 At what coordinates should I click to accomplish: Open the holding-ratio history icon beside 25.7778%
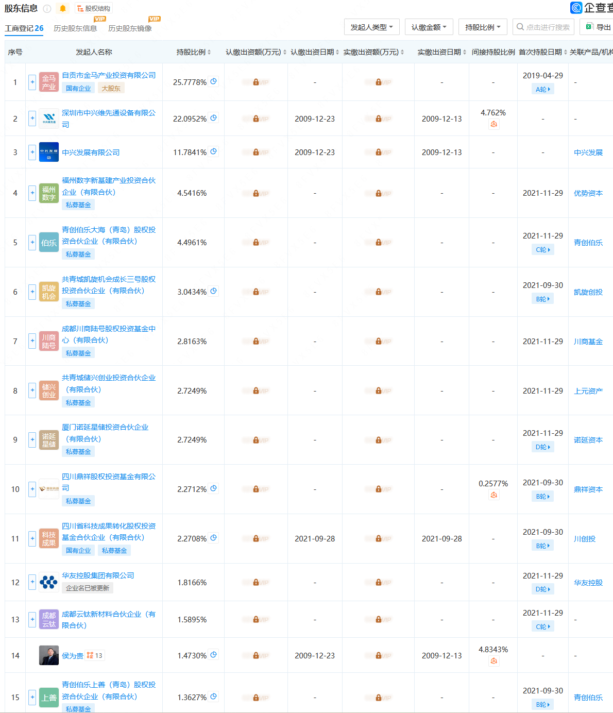pyautogui.click(x=214, y=81)
